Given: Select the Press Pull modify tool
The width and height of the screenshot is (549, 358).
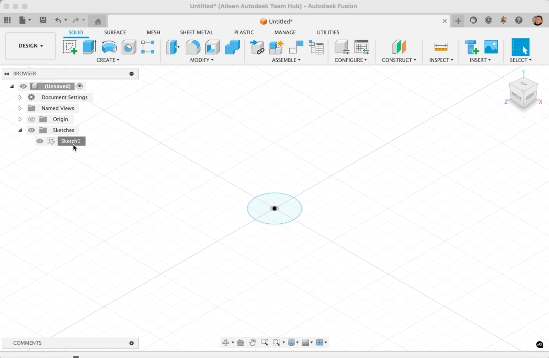Looking at the screenshot, I should click(172, 47).
